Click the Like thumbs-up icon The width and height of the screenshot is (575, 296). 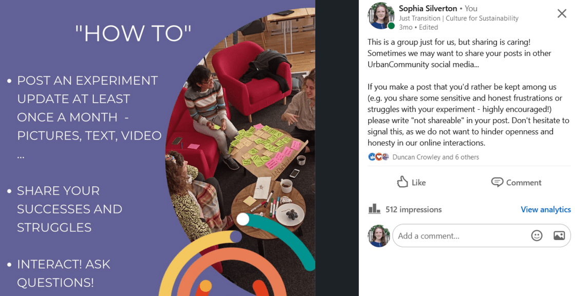[x=402, y=182]
